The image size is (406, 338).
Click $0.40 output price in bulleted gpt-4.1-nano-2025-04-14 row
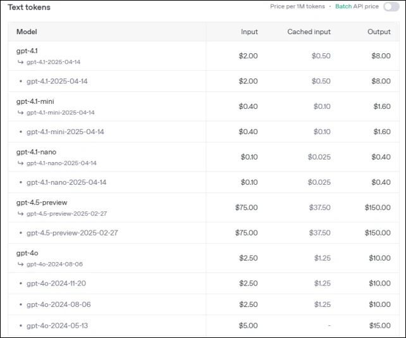381,182
